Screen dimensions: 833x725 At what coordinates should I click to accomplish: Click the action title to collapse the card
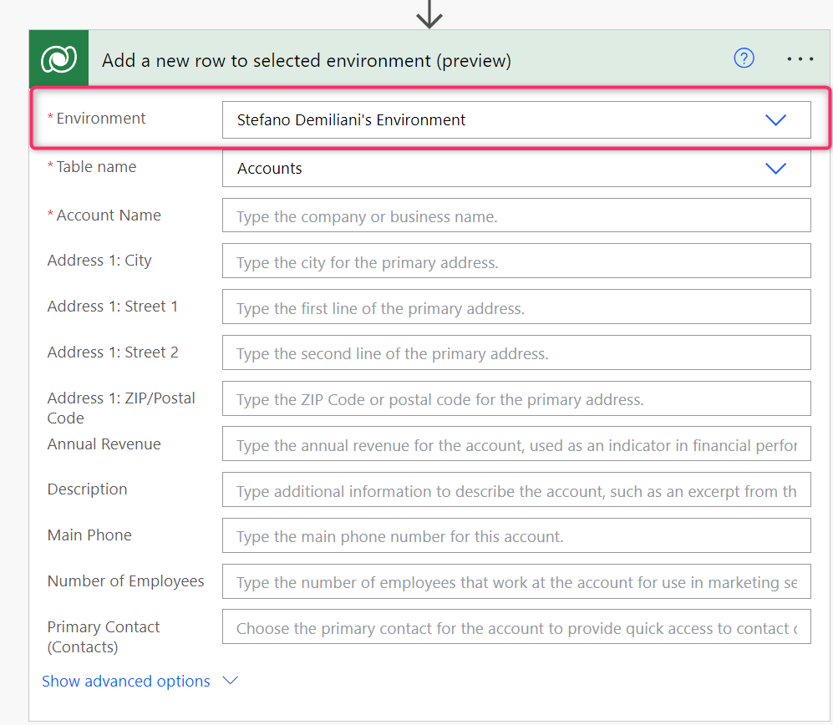pyautogui.click(x=306, y=61)
